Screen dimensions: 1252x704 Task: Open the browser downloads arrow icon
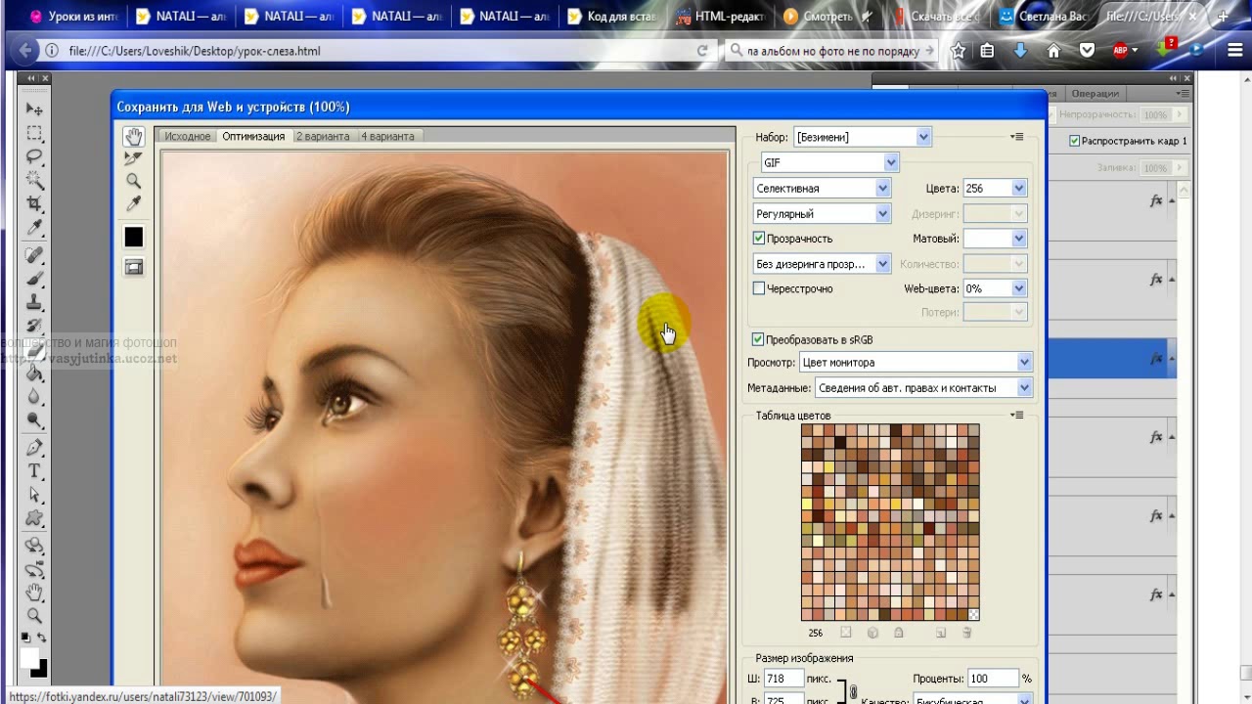coord(1020,51)
